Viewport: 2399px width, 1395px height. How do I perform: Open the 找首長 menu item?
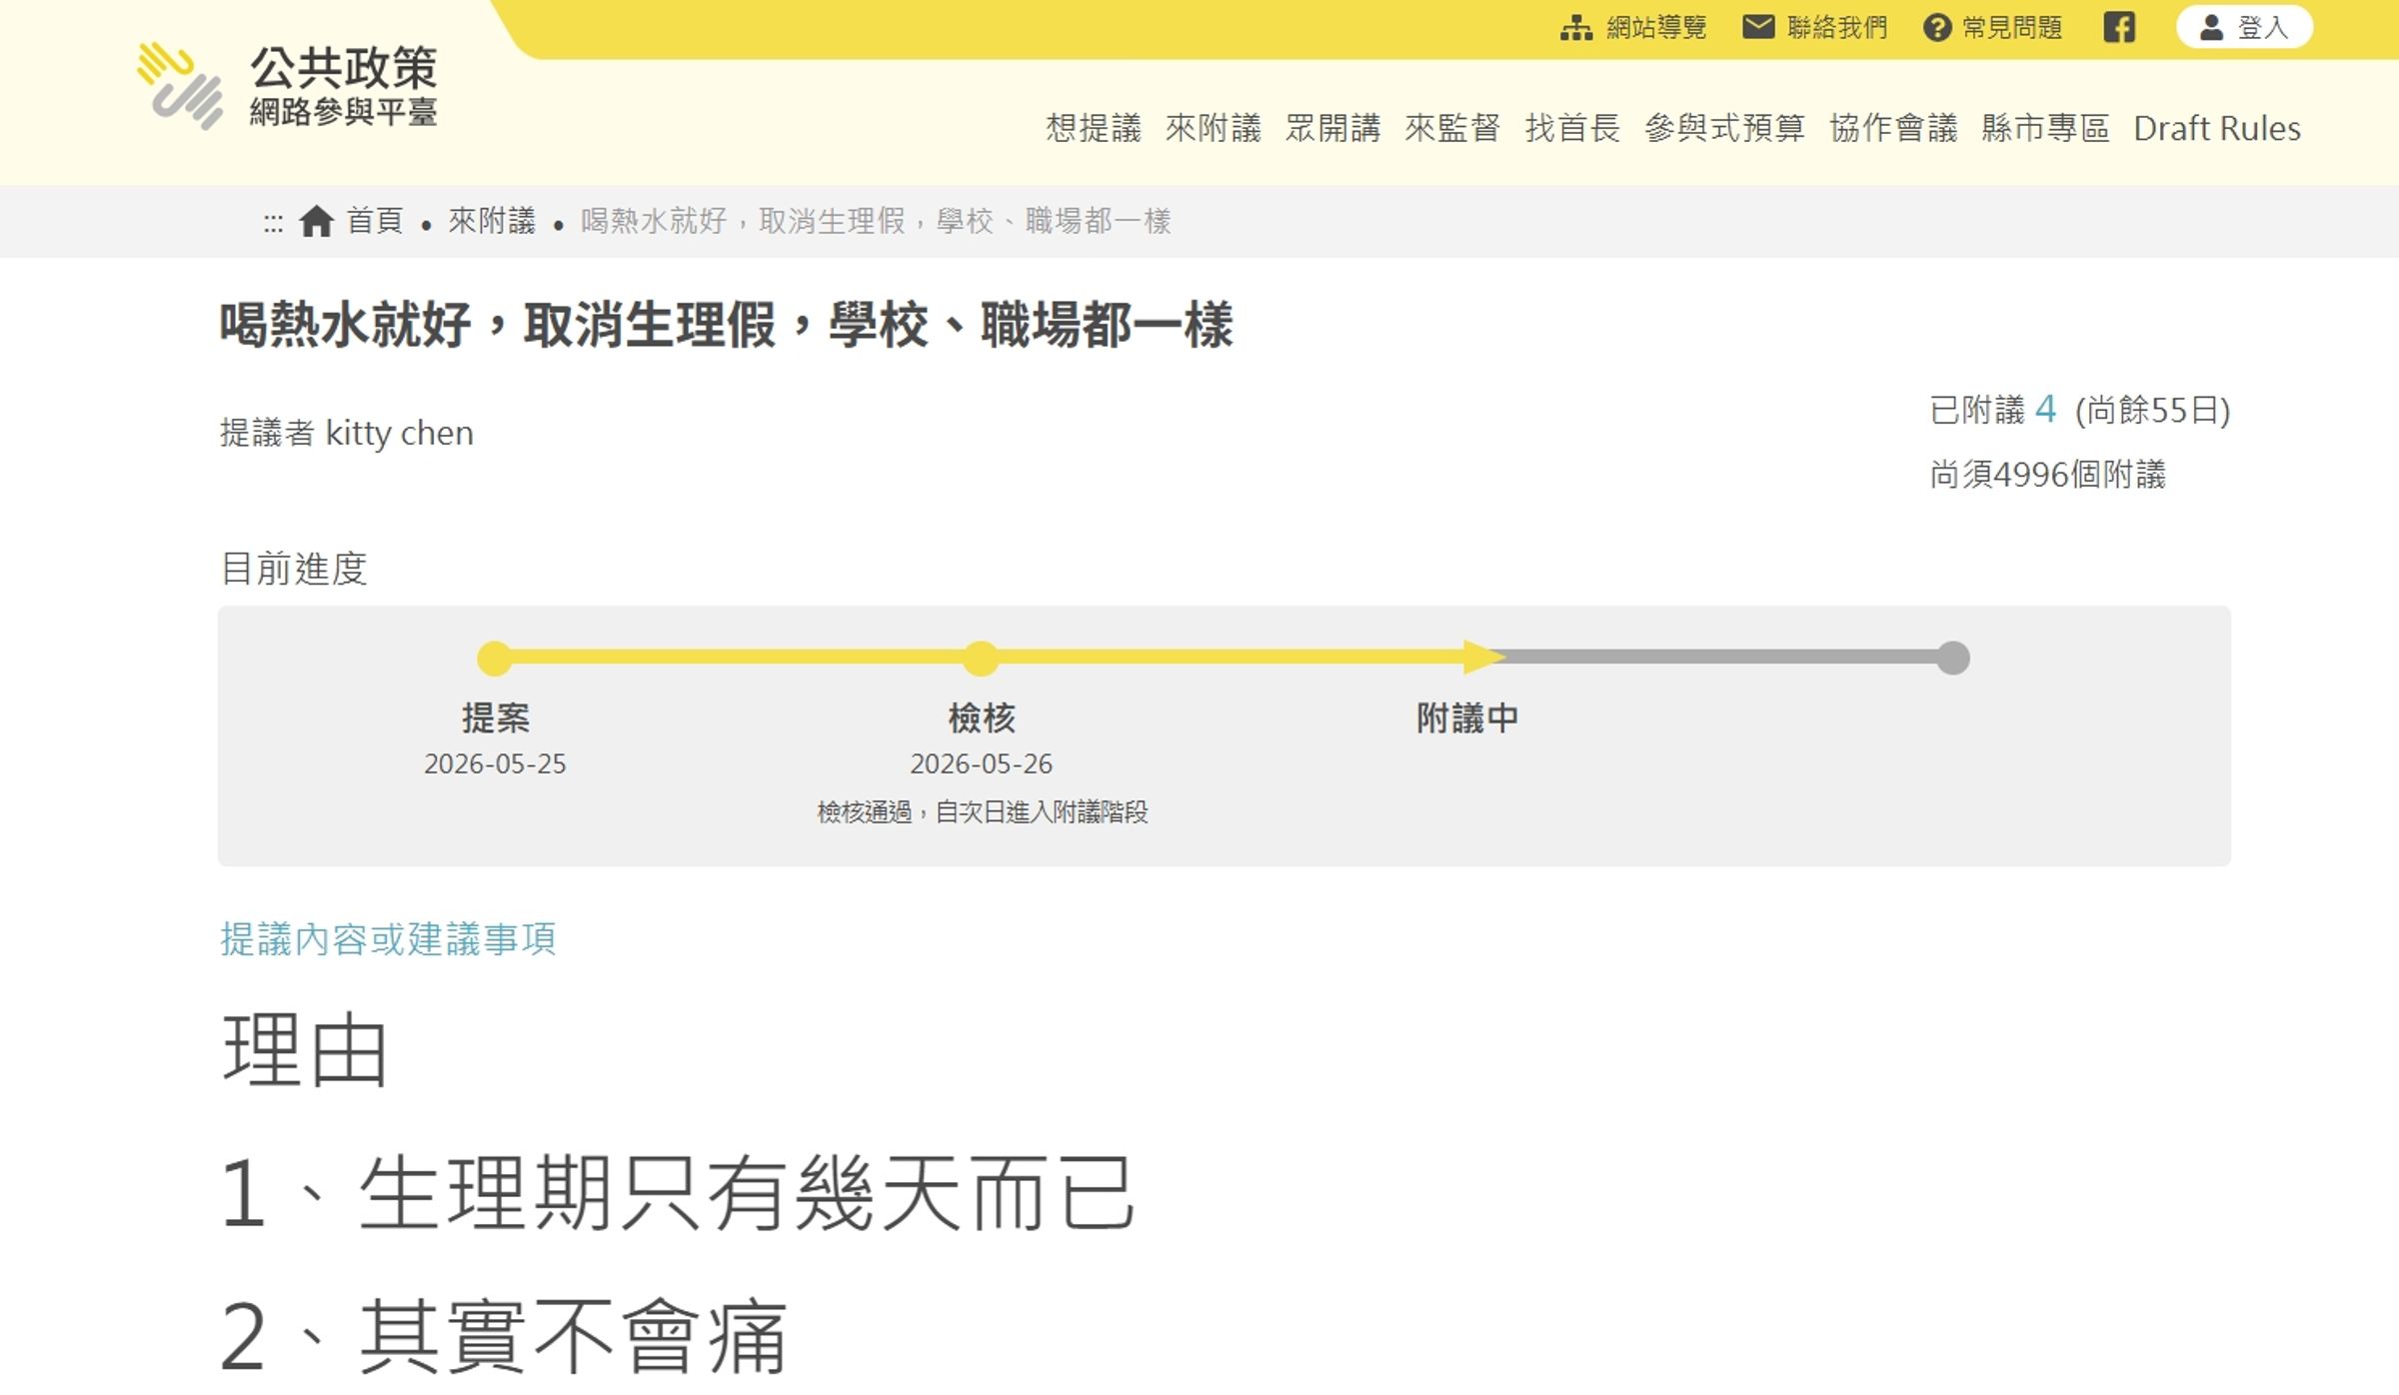click(1572, 128)
